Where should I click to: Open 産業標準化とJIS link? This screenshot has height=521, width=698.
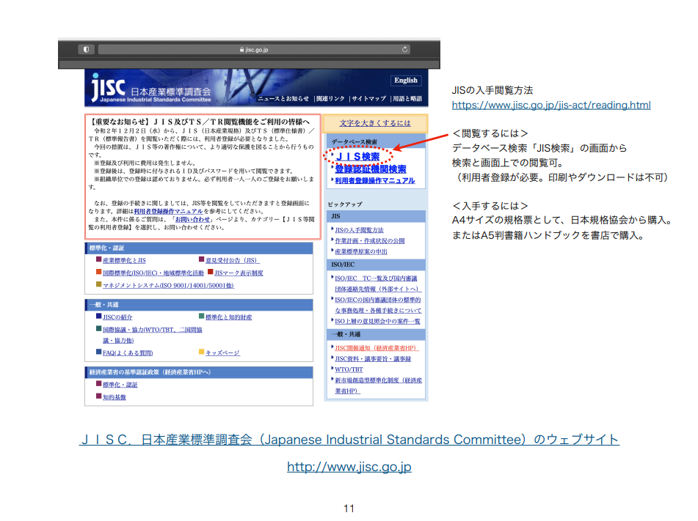(x=124, y=261)
